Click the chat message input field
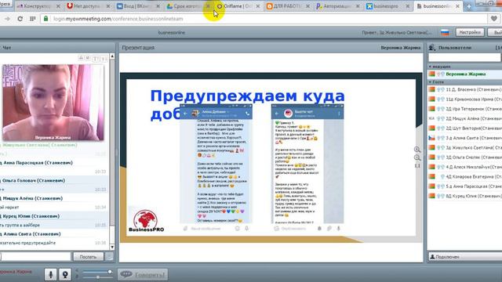Viewport: 502px width, 282px height. (35, 256)
